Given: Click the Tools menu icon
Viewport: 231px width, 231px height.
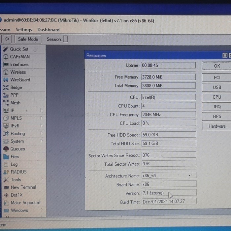Looking at the screenshot, I should 6,180.
